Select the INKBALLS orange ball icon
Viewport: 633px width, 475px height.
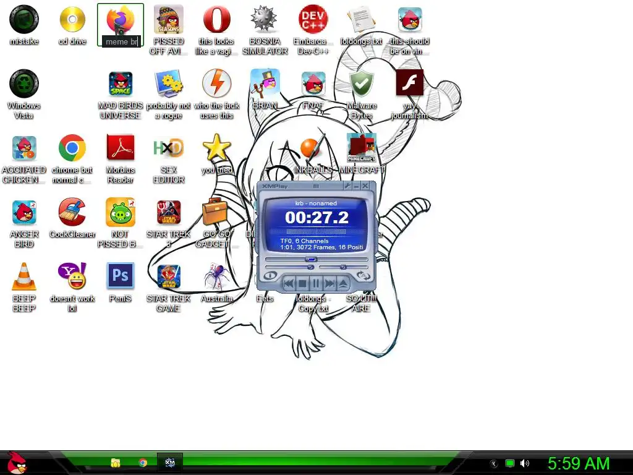click(312, 148)
